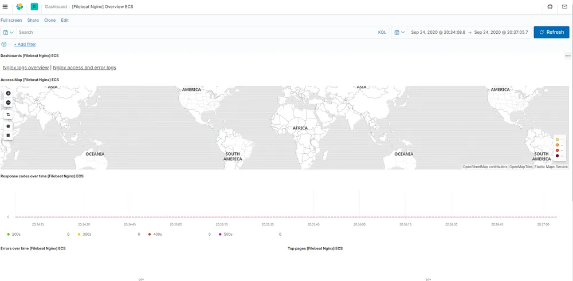Toggle the 400s series in legend

coord(155,234)
